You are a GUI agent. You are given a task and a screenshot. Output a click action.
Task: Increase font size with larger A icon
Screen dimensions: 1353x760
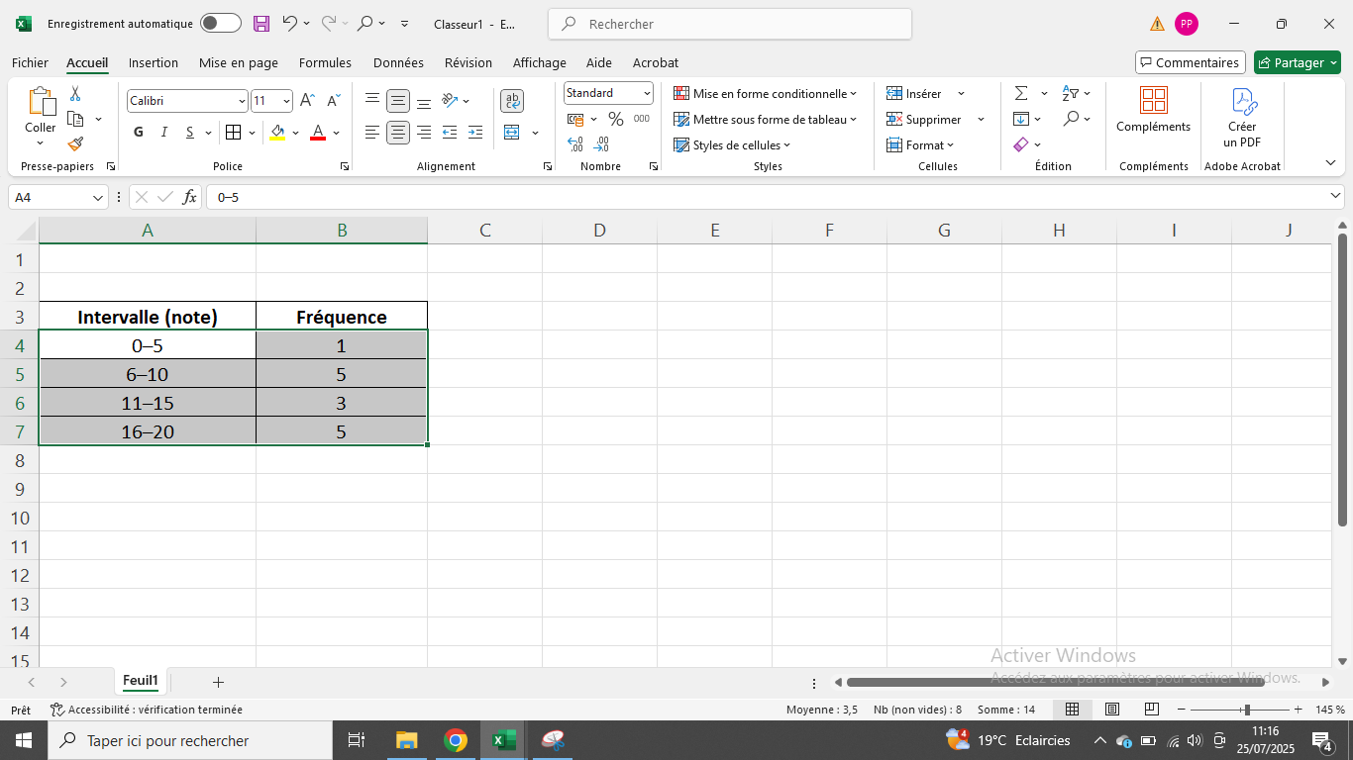click(x=308, y=101)
